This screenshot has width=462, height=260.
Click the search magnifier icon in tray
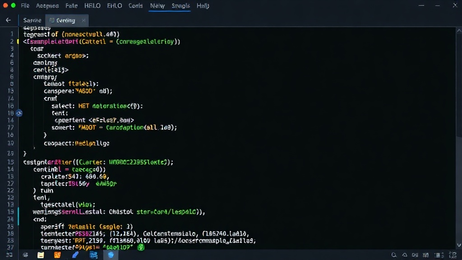[394, 255]
